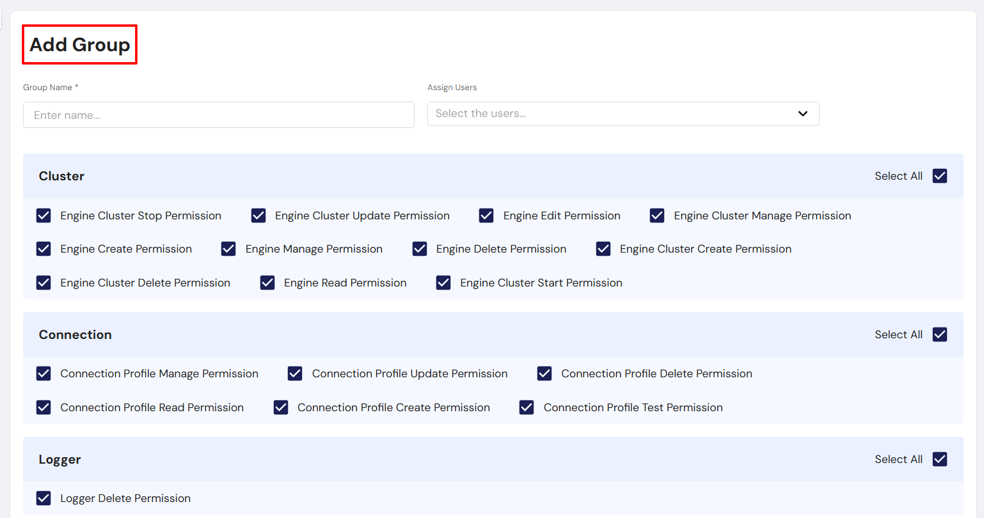Click the Assign Users chevron arrow

pos(802,114)
